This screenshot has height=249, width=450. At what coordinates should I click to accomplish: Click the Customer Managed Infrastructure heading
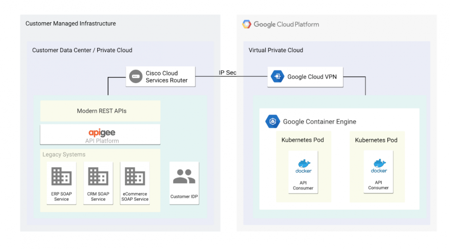[x=70, y=23]
